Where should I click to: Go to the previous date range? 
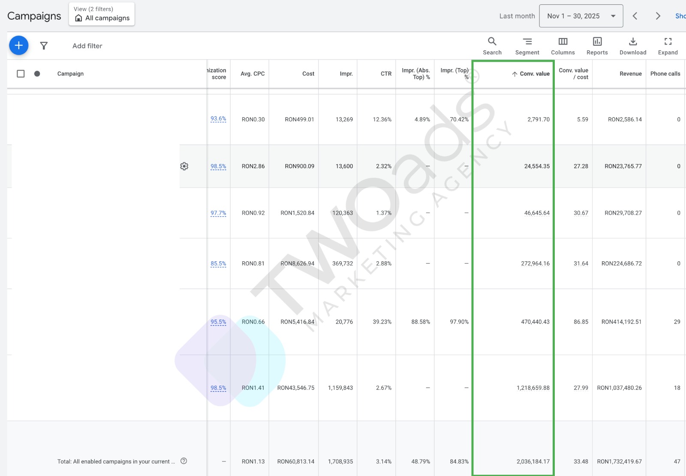point(635,16)
